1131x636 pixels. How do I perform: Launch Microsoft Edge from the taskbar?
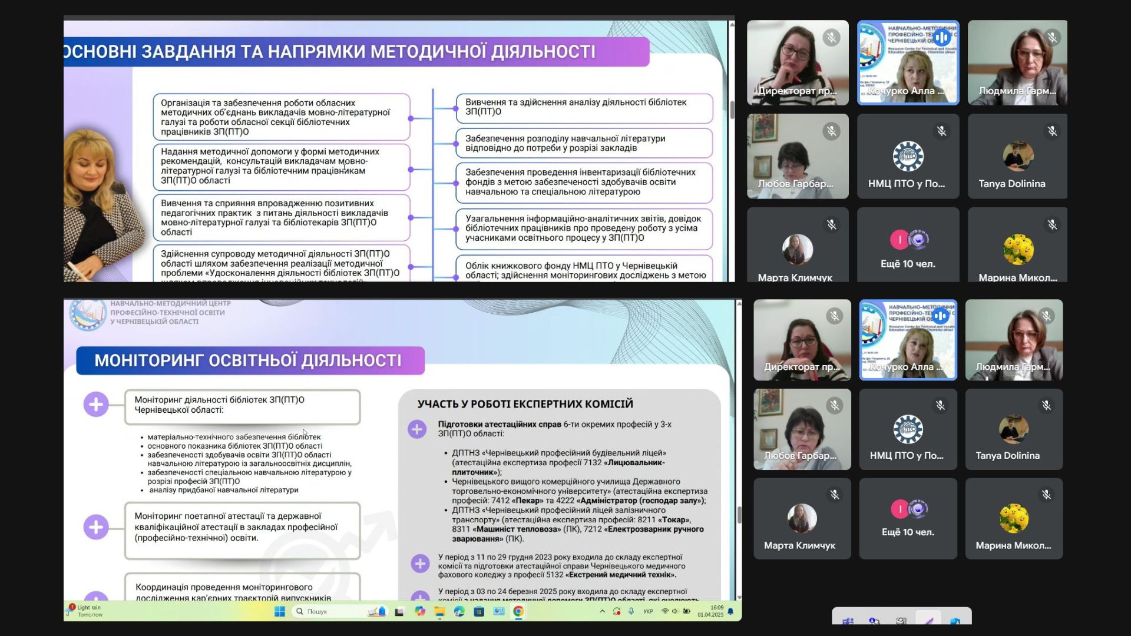[x=459, y=611]
